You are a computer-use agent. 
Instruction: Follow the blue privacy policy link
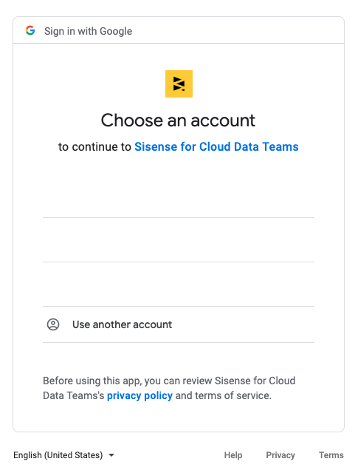pyautogui.click(x=139, y=395)
